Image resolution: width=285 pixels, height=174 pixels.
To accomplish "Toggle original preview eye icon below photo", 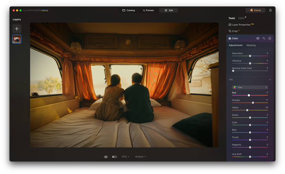I will (x=106, y=157).
